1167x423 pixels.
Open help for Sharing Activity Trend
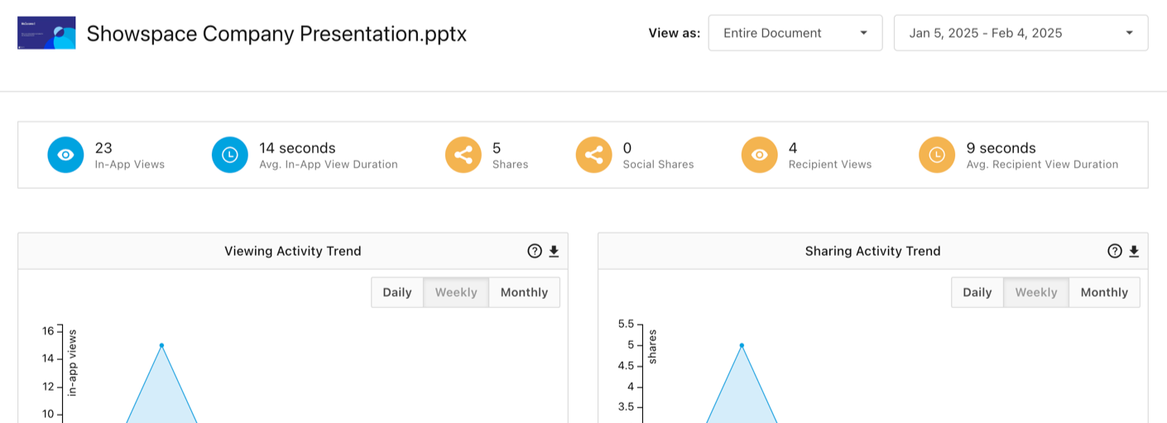1115,252
